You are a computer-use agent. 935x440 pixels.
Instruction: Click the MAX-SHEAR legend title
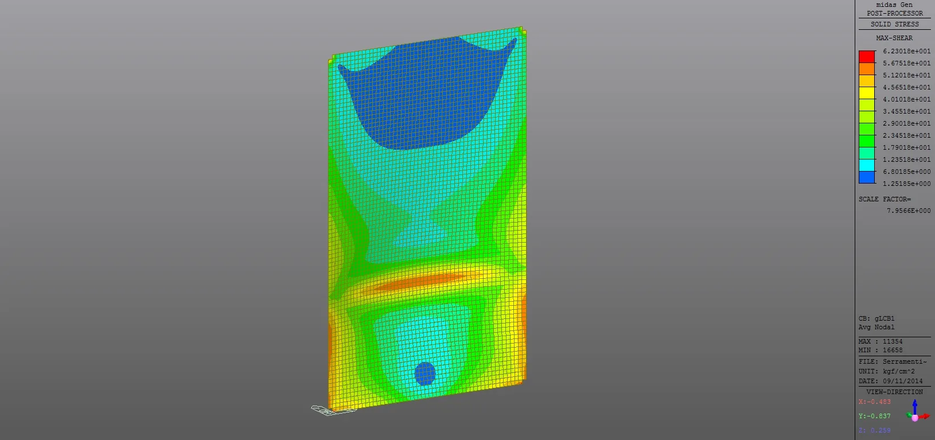894,38
